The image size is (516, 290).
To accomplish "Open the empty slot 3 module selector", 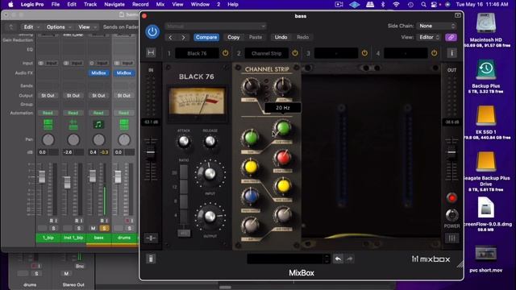I will [x=336, y=53].
